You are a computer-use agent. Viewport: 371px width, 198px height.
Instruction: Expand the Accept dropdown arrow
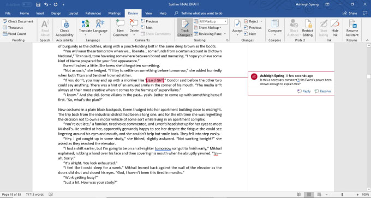237,35
